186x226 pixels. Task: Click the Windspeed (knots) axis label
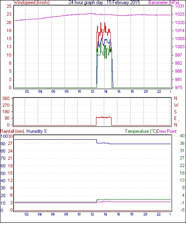32,2
